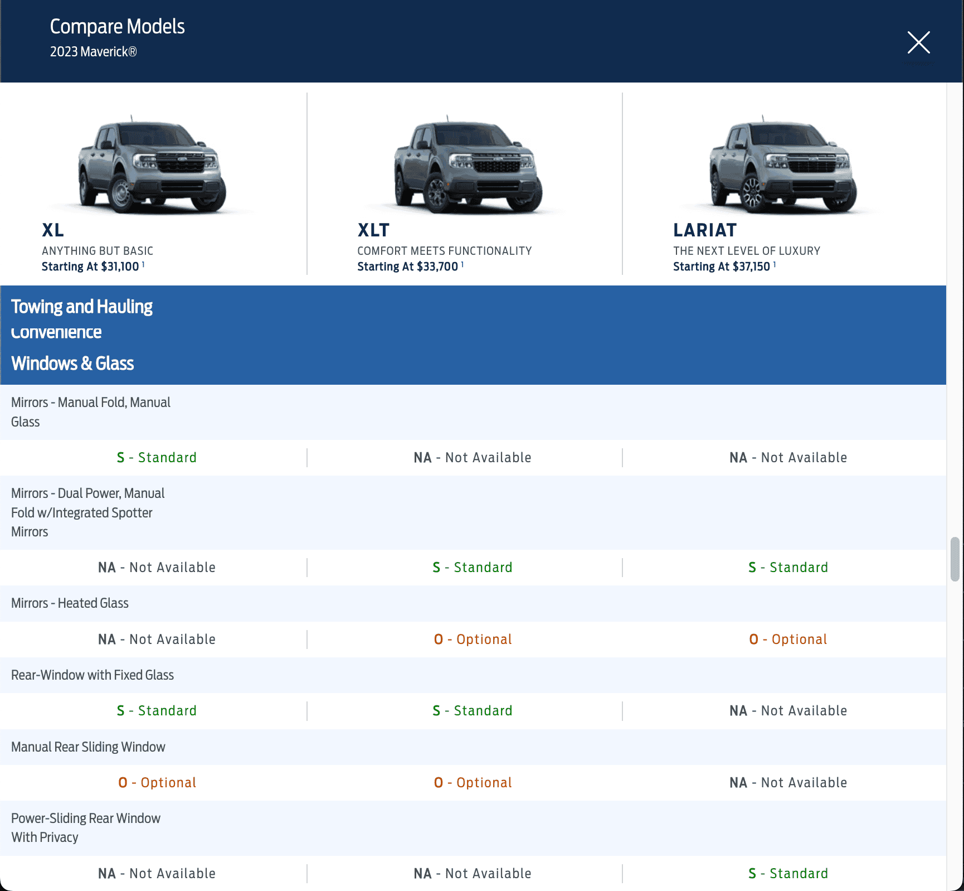Click LARIAT 'NA - Not Available' for Rear-Window Fixed Glass
964x891 pixels.
point(788,711)
